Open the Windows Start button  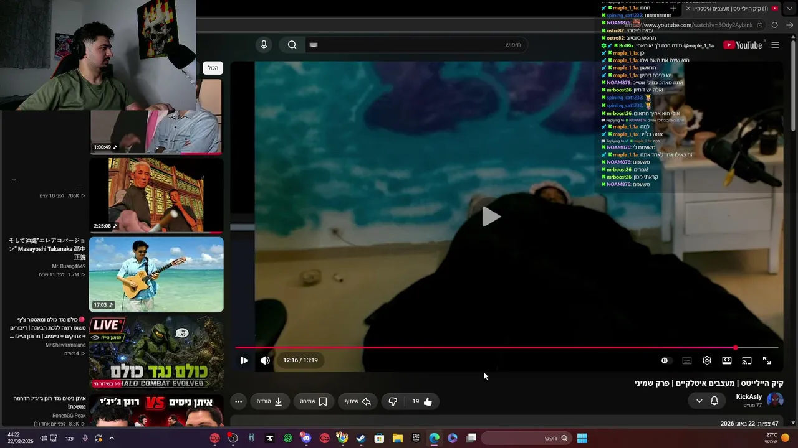point(582,438)
